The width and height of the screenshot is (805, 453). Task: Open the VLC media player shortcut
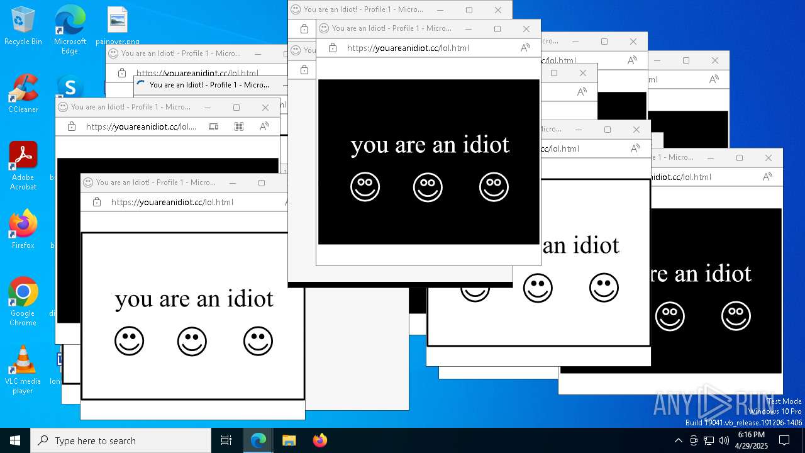click(x=23, y=370)
